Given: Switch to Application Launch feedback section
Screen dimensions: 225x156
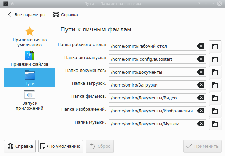Looking at the screenshot, I should click(30, 100).
